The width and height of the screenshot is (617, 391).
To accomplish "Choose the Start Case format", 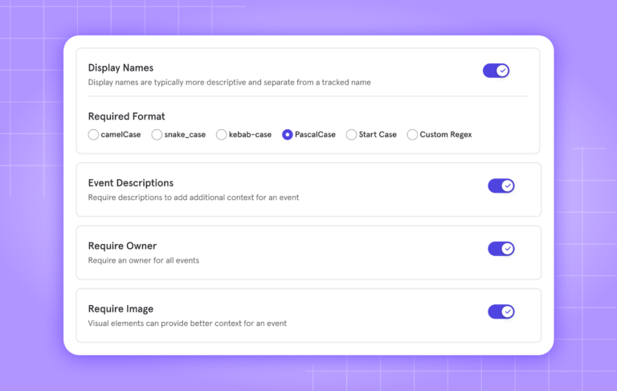I will 351,135.
